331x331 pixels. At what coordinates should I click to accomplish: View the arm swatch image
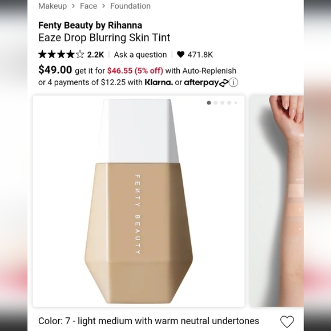tap(277, 201)
